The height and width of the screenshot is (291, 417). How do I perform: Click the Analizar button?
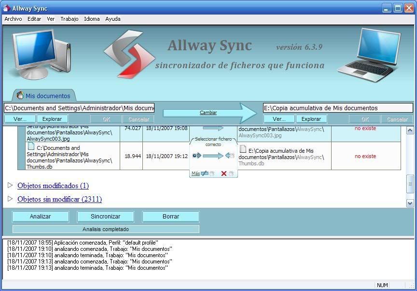pos(41,217)
